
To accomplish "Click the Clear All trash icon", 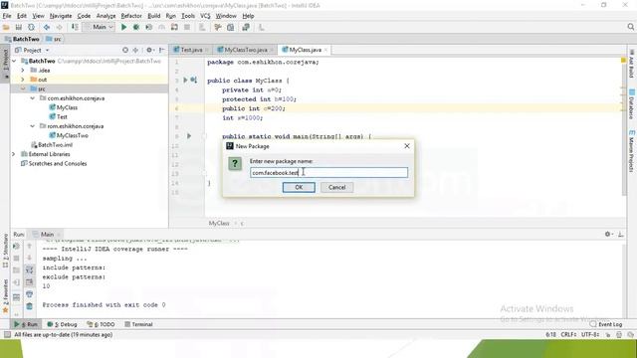I will tap(29, 306).
